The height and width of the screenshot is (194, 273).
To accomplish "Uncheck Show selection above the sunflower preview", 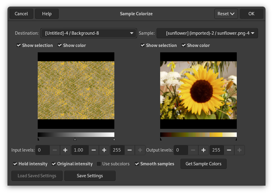I will tap(142, 45).
